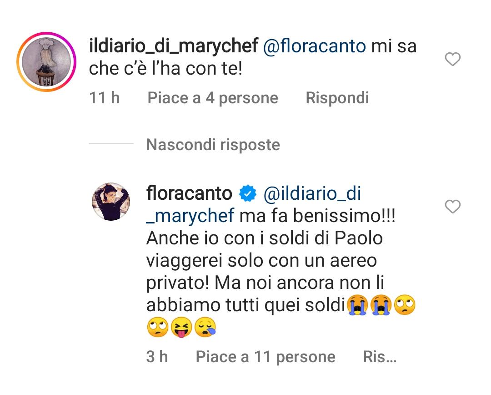The image size is (491, 395).
Task: Like floracanto's reply via heart icon
Action: 452,206
